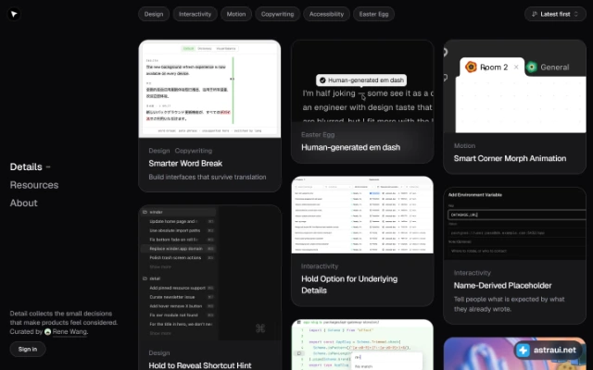
Task: Click the Key input field in Add Environment Variable
Action: (x=517, y=215)
